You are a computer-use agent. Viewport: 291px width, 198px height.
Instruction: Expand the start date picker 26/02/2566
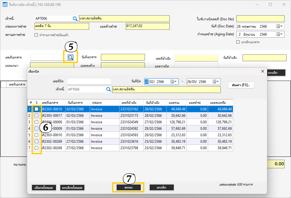click(174, 82)
